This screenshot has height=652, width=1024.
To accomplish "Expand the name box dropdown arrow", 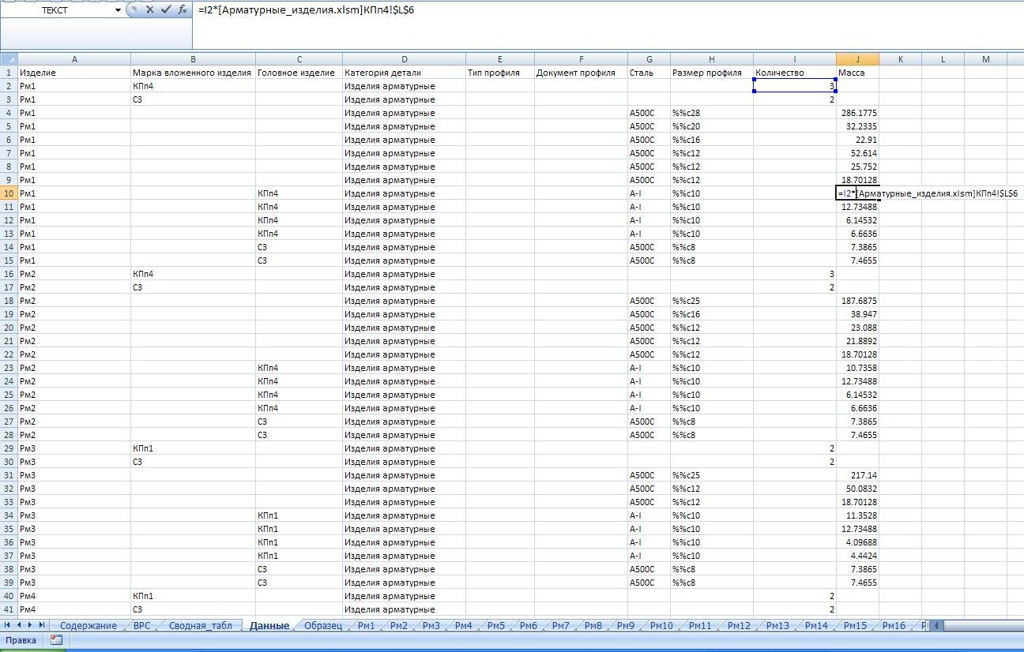I will coord(118,10).
